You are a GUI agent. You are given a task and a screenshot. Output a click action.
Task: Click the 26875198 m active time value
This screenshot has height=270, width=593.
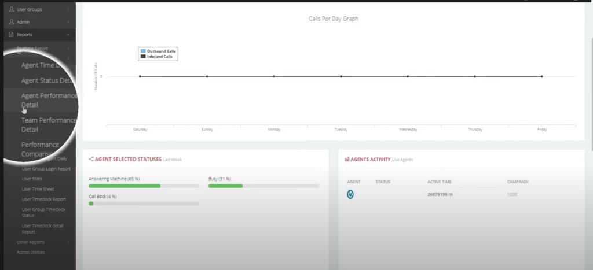(x=440, y=194)
